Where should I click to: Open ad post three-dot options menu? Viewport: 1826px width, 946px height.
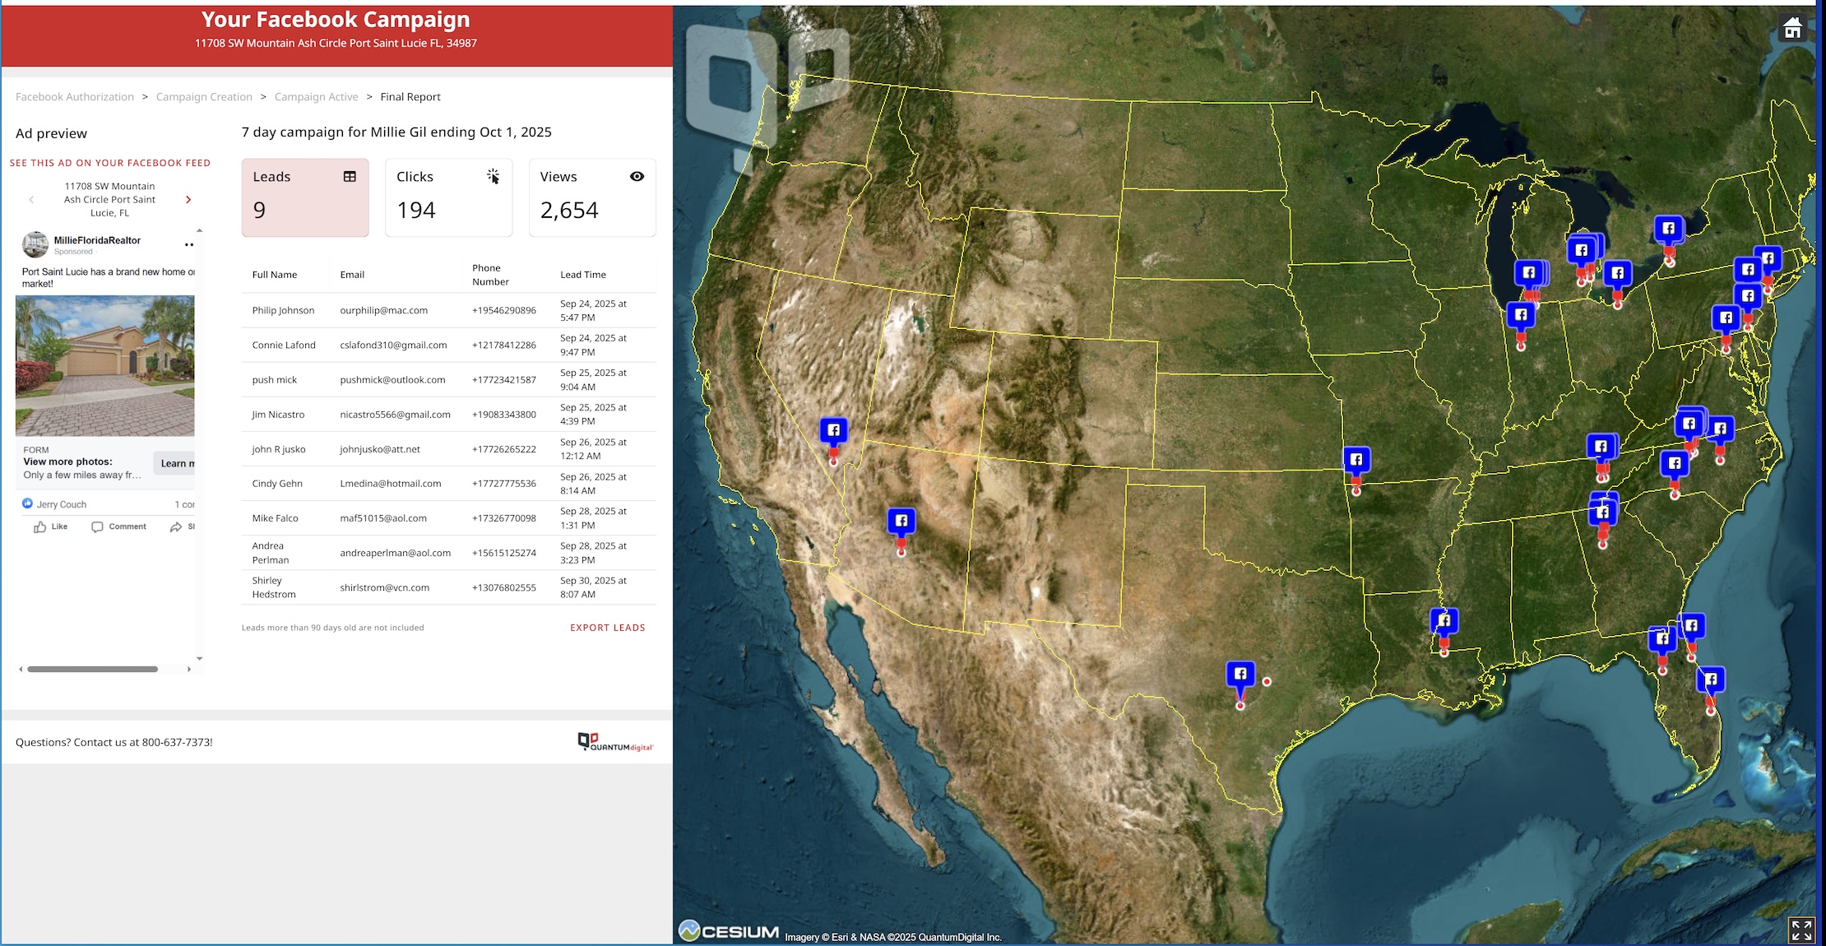point(188,244)
